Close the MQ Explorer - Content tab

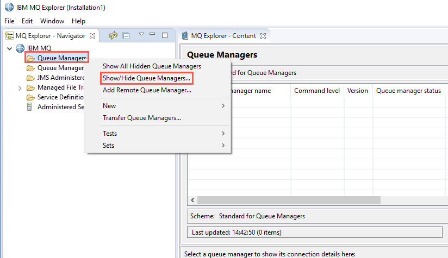click(x=263, y=36)
